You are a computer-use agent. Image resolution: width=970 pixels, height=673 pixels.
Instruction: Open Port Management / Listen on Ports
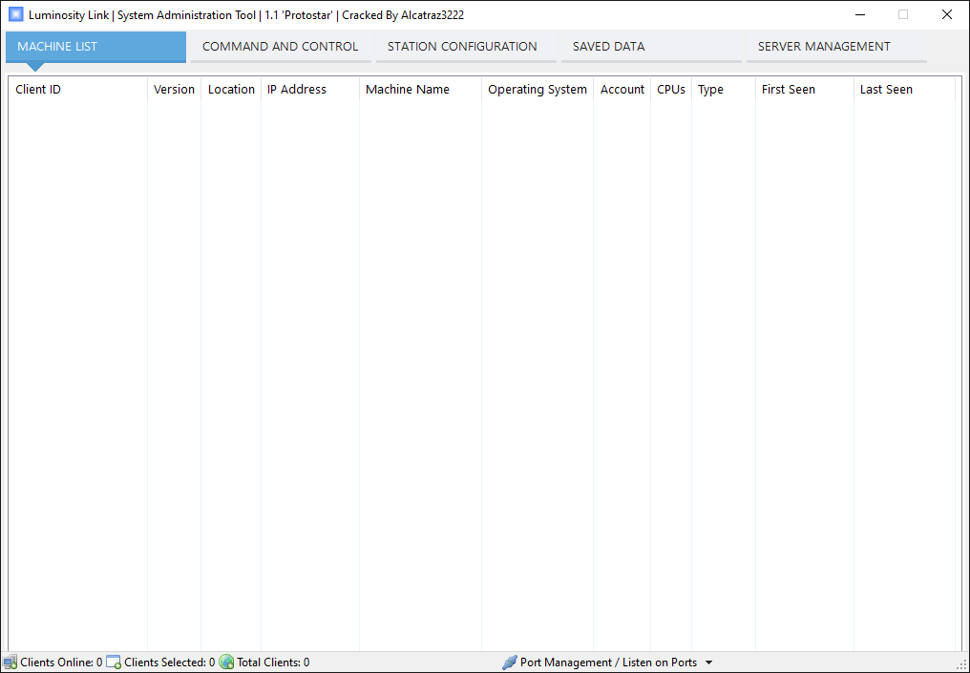click(x=608, y=662)
